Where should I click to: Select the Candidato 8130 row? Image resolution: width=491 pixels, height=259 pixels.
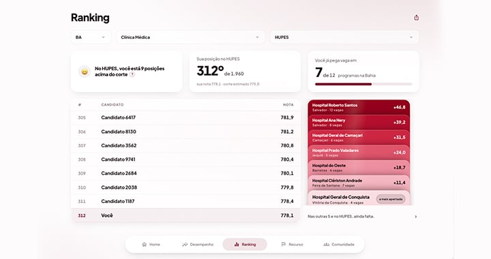click(185, 132)
